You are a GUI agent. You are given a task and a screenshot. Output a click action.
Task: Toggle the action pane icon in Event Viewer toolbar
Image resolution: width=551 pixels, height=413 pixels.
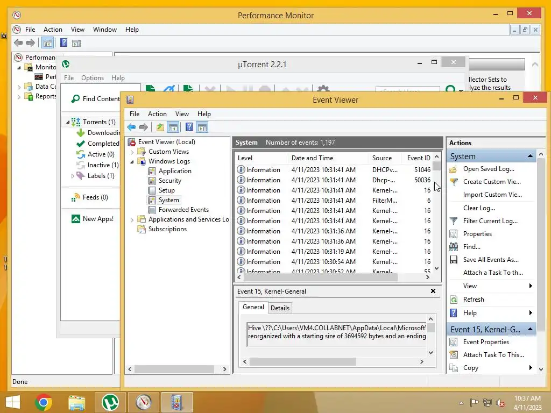[x=202, y=127]
